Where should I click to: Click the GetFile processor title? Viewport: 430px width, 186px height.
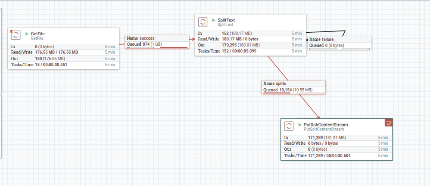[37, 34]
